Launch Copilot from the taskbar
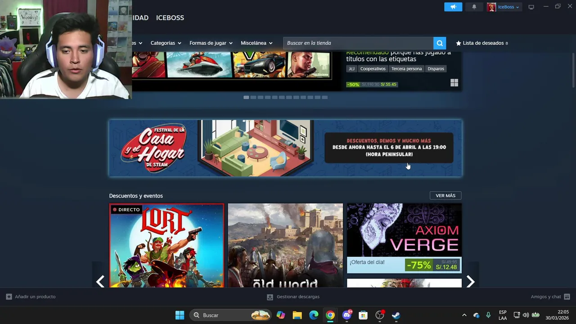This screenshot has height=324, width=576. click(x=281, y=315)
